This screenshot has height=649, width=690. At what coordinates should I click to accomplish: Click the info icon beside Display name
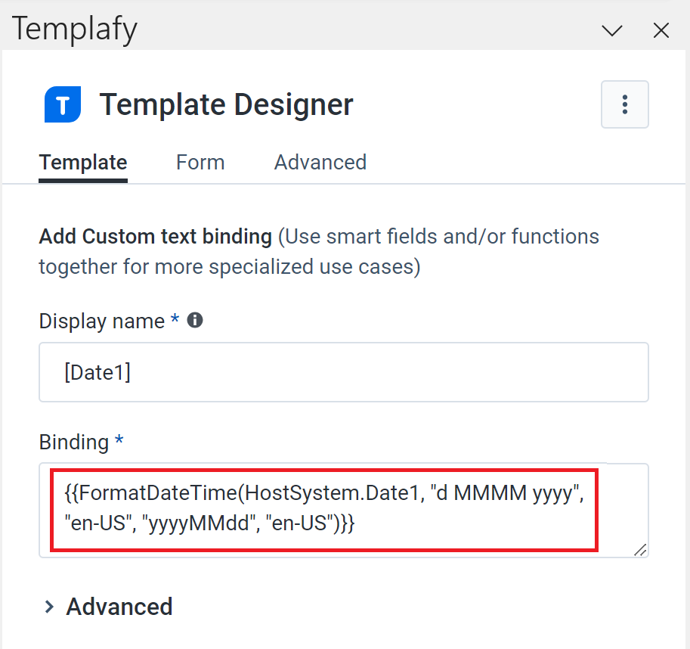194,320
